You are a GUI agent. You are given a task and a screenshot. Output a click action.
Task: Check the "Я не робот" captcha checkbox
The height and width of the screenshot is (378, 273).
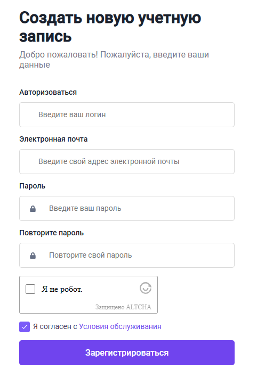(30, 289)
